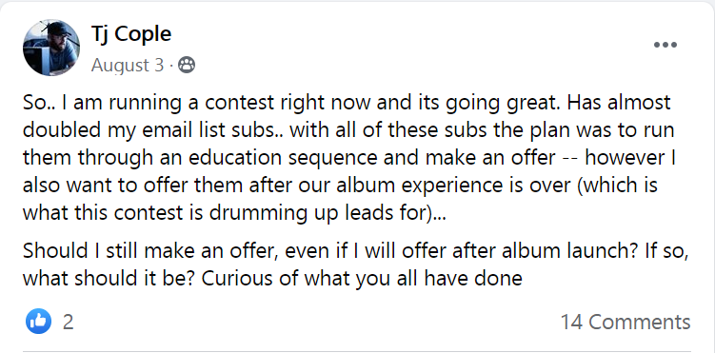Viewport: 715px width, 353px height.
Task: Open the Tj Cople profile name link
Action: click(131, 34)
